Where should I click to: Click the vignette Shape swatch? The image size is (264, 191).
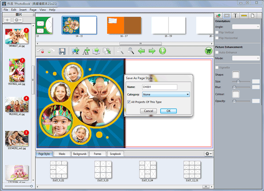point(235,75)
